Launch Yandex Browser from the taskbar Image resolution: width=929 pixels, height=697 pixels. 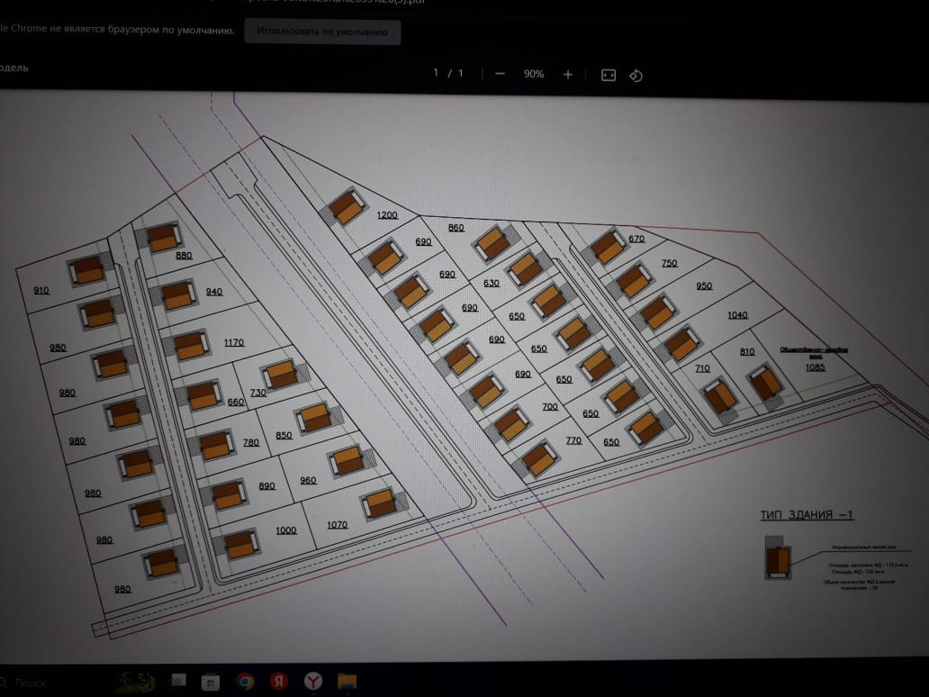click(313, 681)
